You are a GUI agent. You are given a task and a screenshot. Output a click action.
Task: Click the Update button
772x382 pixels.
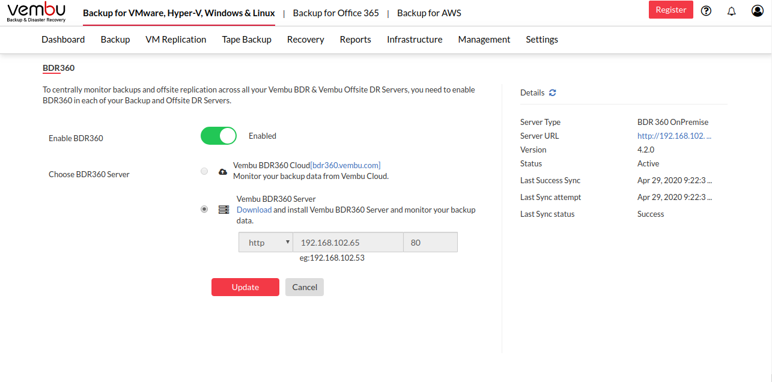point(245,287)
